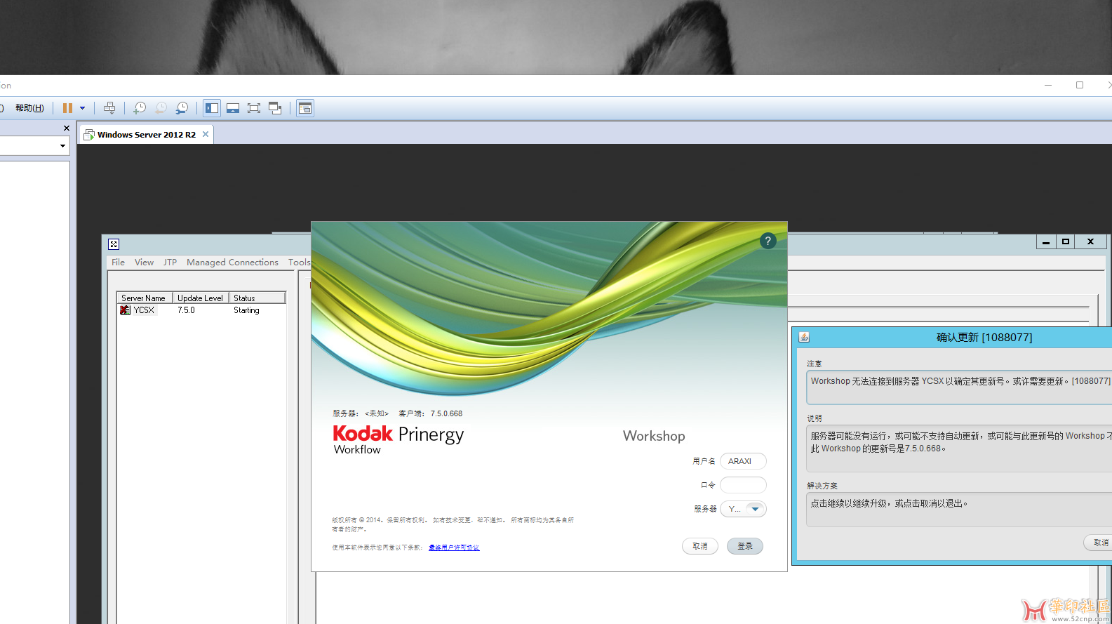Switch to Unity mode

(x=275, y=108)
